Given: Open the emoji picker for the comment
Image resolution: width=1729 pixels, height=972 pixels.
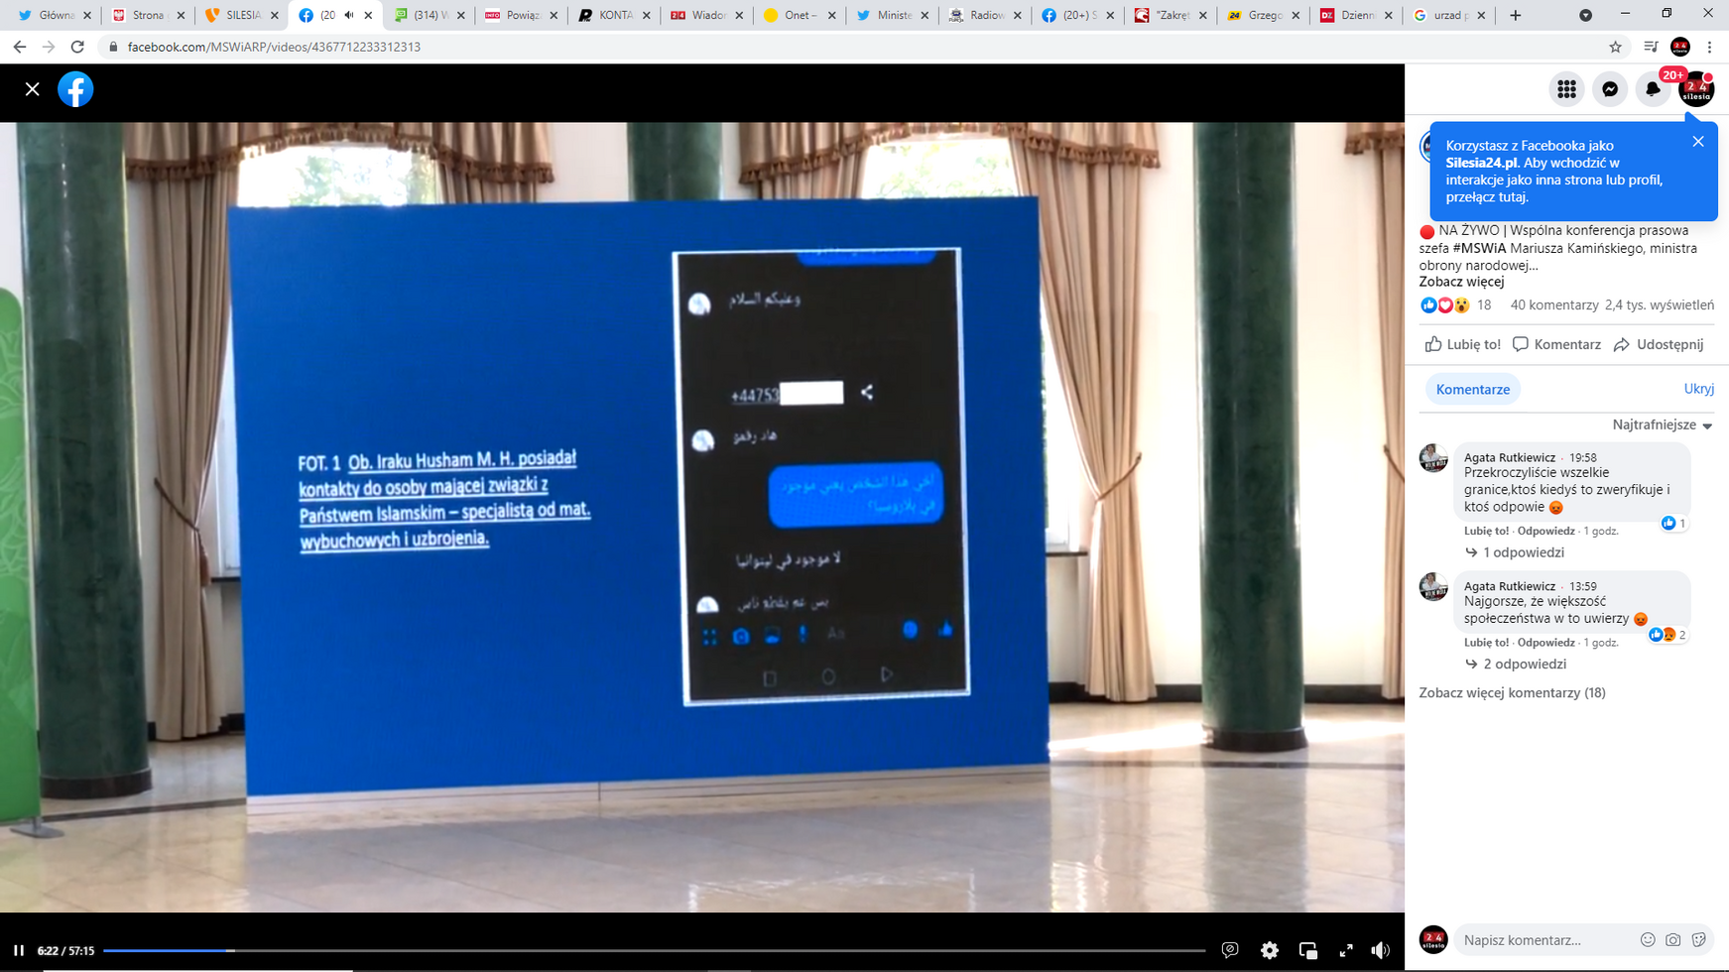Looking at the screenshot, I should coord(1648,939).
